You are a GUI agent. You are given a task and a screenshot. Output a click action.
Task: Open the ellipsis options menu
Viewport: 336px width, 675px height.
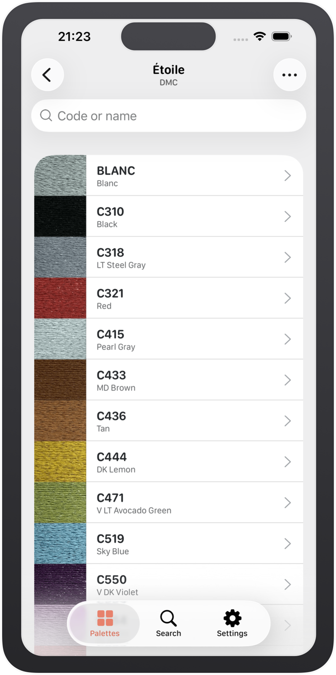click(x=289, y=75)
